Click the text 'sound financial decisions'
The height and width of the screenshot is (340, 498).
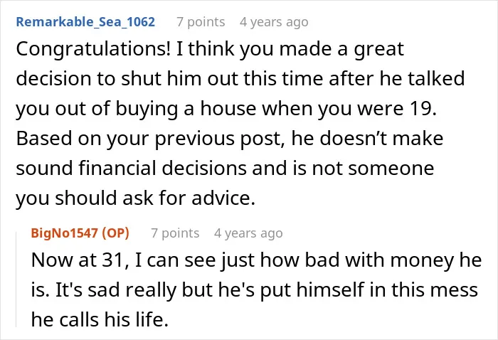point(131,168)
